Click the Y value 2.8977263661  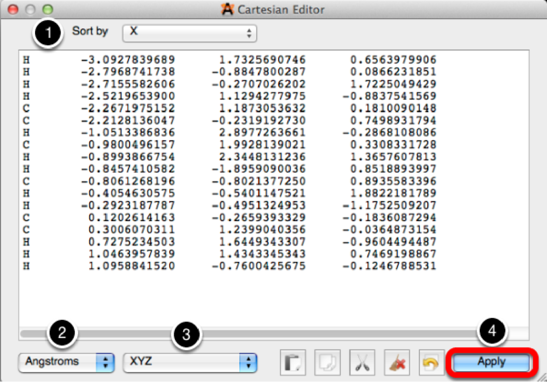(262, 133)
